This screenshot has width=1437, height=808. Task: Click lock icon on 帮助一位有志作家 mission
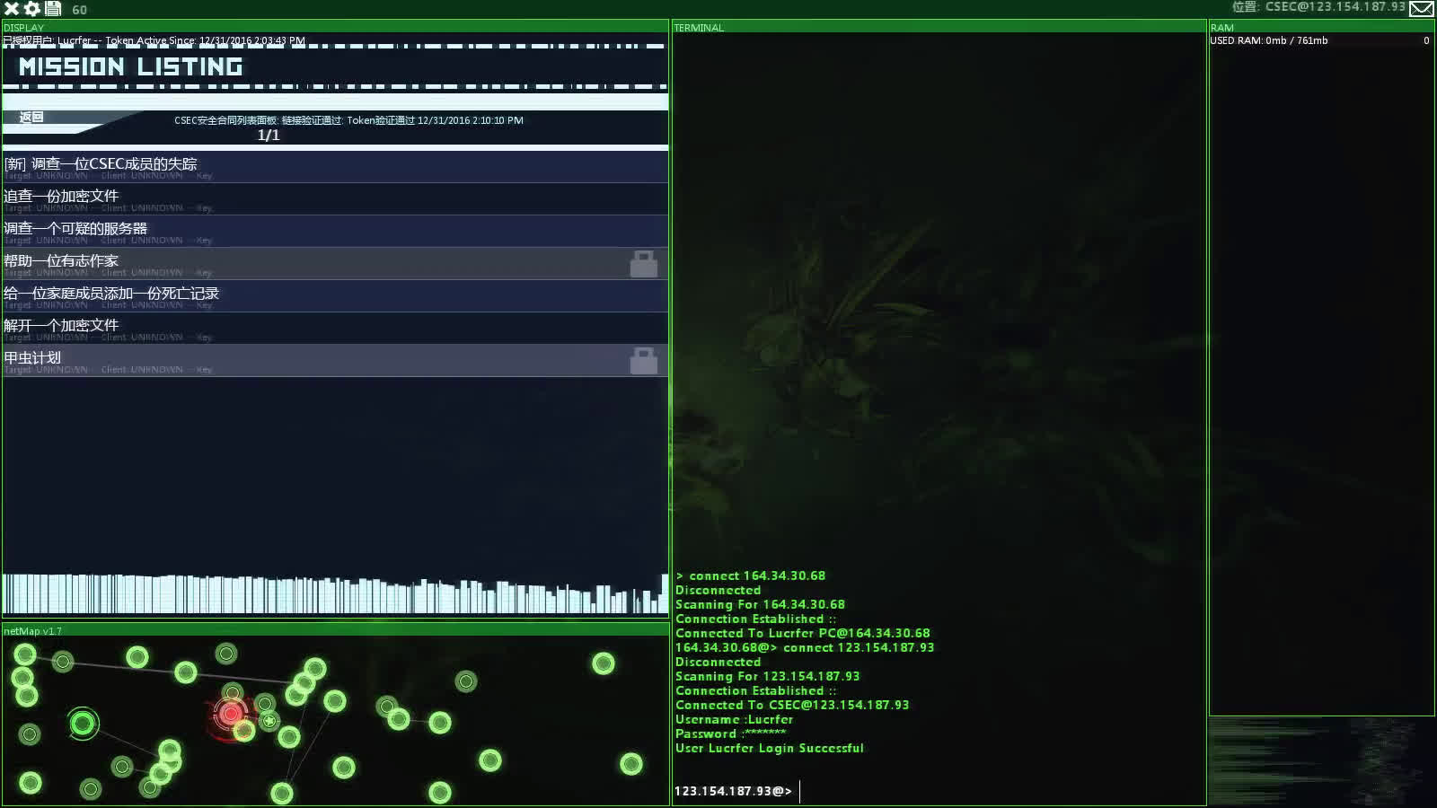643,264
